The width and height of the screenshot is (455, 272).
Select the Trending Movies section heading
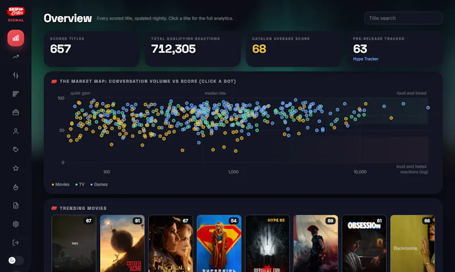coord(83,208)
